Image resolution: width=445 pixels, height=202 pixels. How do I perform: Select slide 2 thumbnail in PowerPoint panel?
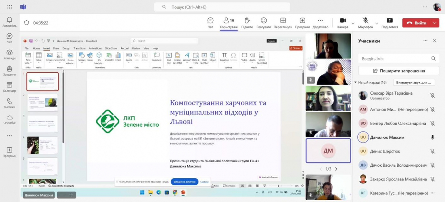tap(43, 103)
